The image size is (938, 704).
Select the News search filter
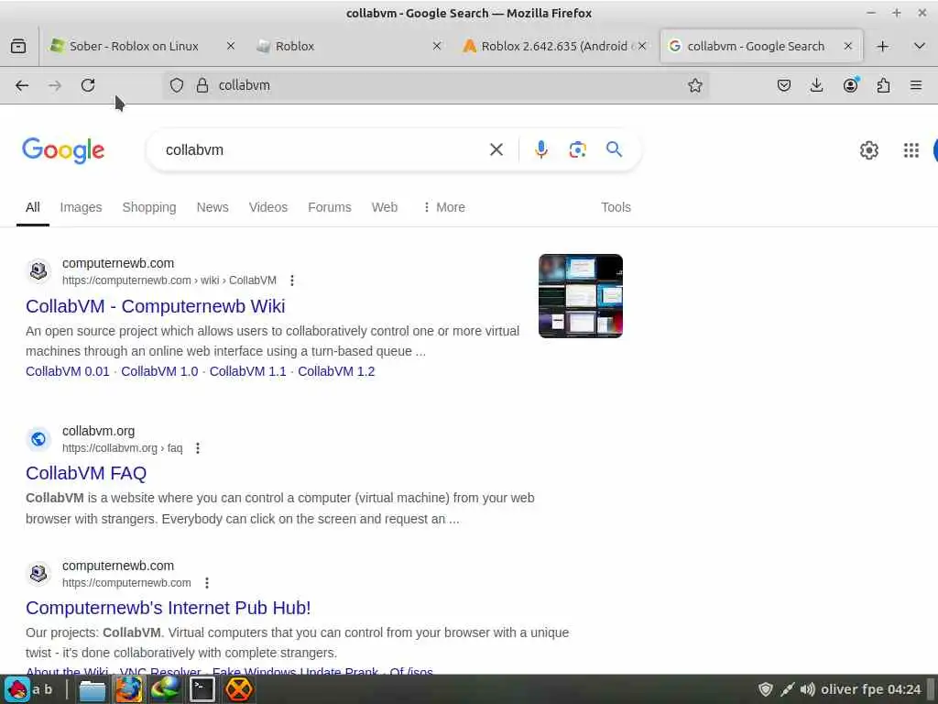click(213, 207)
